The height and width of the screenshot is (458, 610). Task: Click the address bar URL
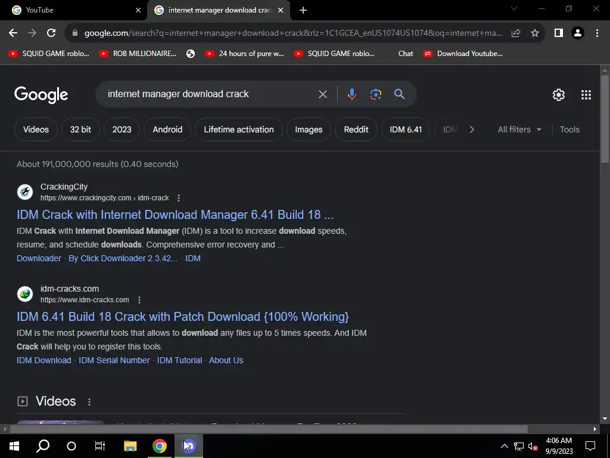[292, 33]
